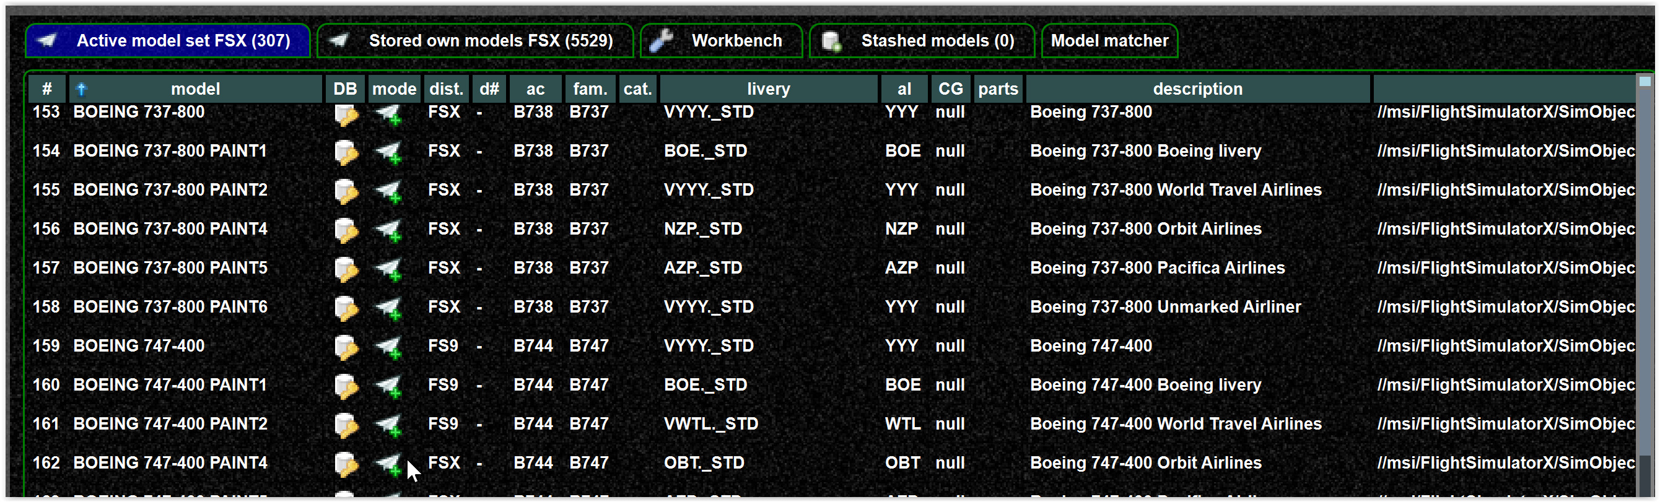1660x502 pixels.
Task: Click mode plane icon for BOEING 737-800 PAINT6
Action: pos(390,308)
